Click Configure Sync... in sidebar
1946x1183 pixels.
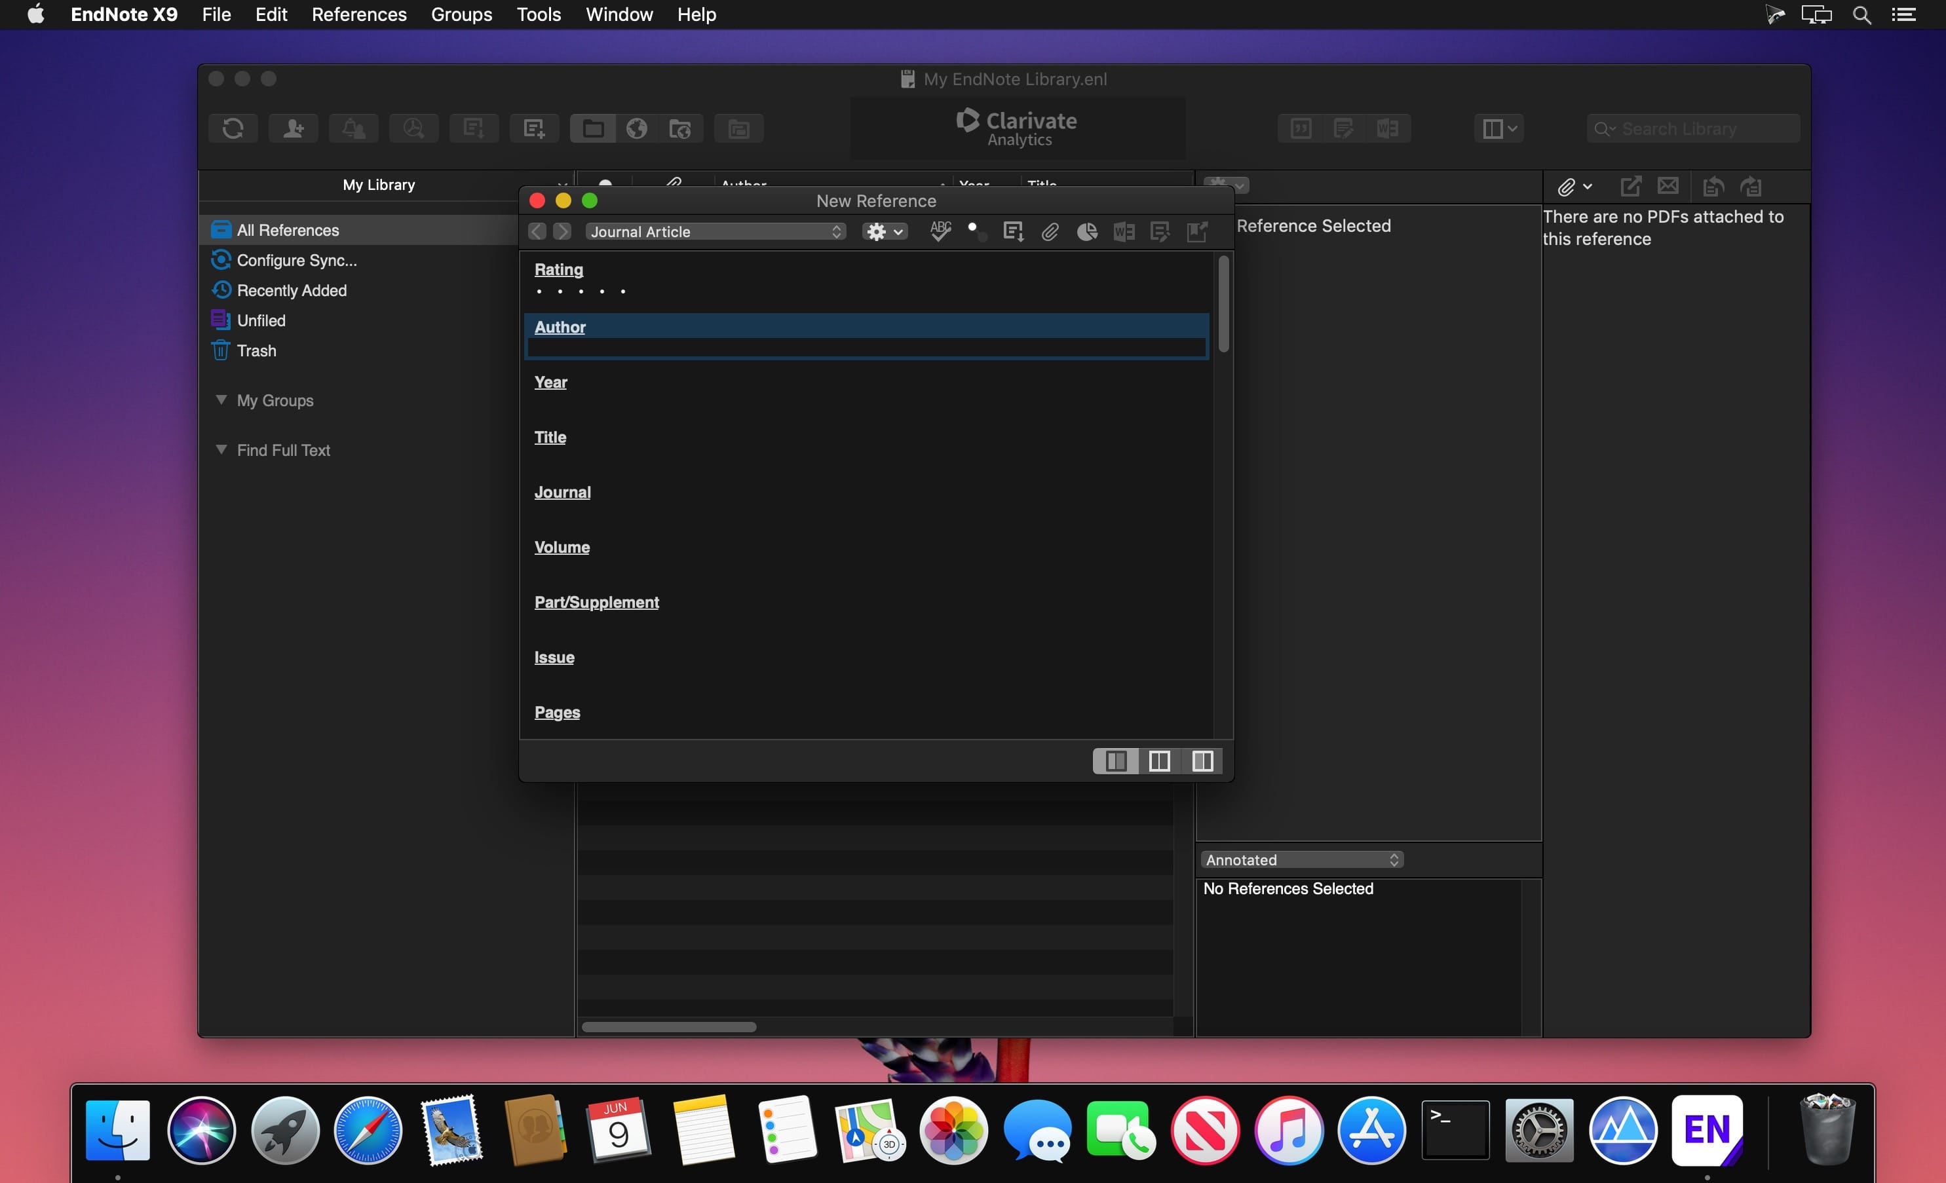(x=297, y=260)
